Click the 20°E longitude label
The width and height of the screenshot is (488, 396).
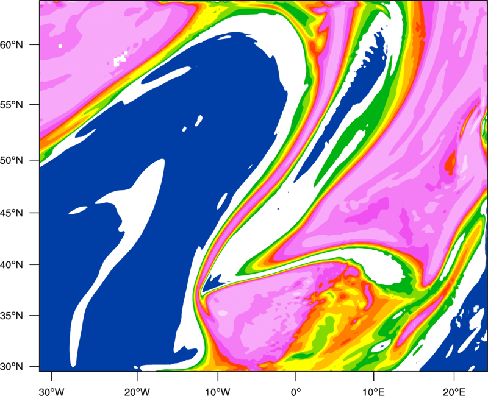pyautogui.click(x=454, y=392)
